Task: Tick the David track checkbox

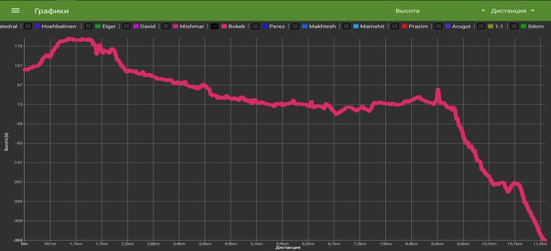Action: coord(127,26)
